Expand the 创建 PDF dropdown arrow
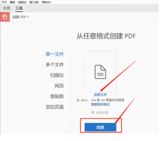This screenshot has height=141, width=167. coord(28,17)
